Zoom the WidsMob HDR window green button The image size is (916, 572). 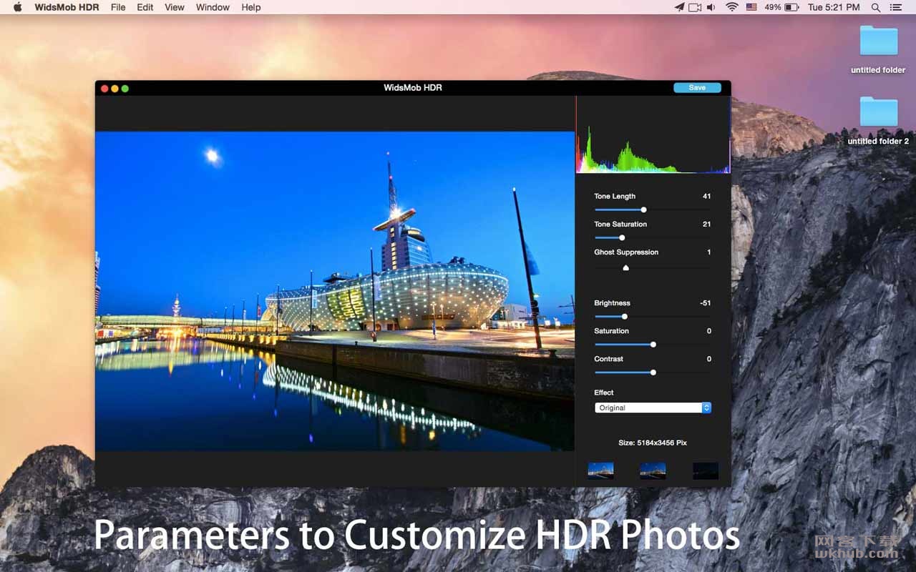[x=125, y=88]
